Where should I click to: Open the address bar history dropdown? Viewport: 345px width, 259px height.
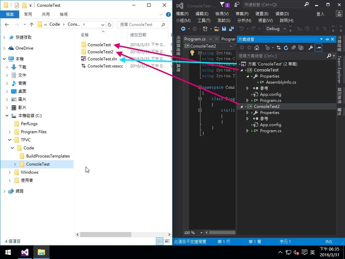coord(102,25)
